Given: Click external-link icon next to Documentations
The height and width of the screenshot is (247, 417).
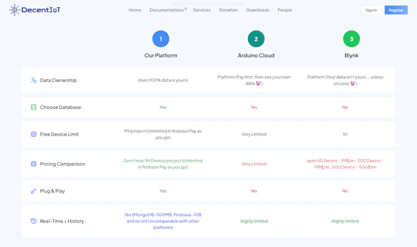Looking at the screenshot, I should tap(186, 9).
